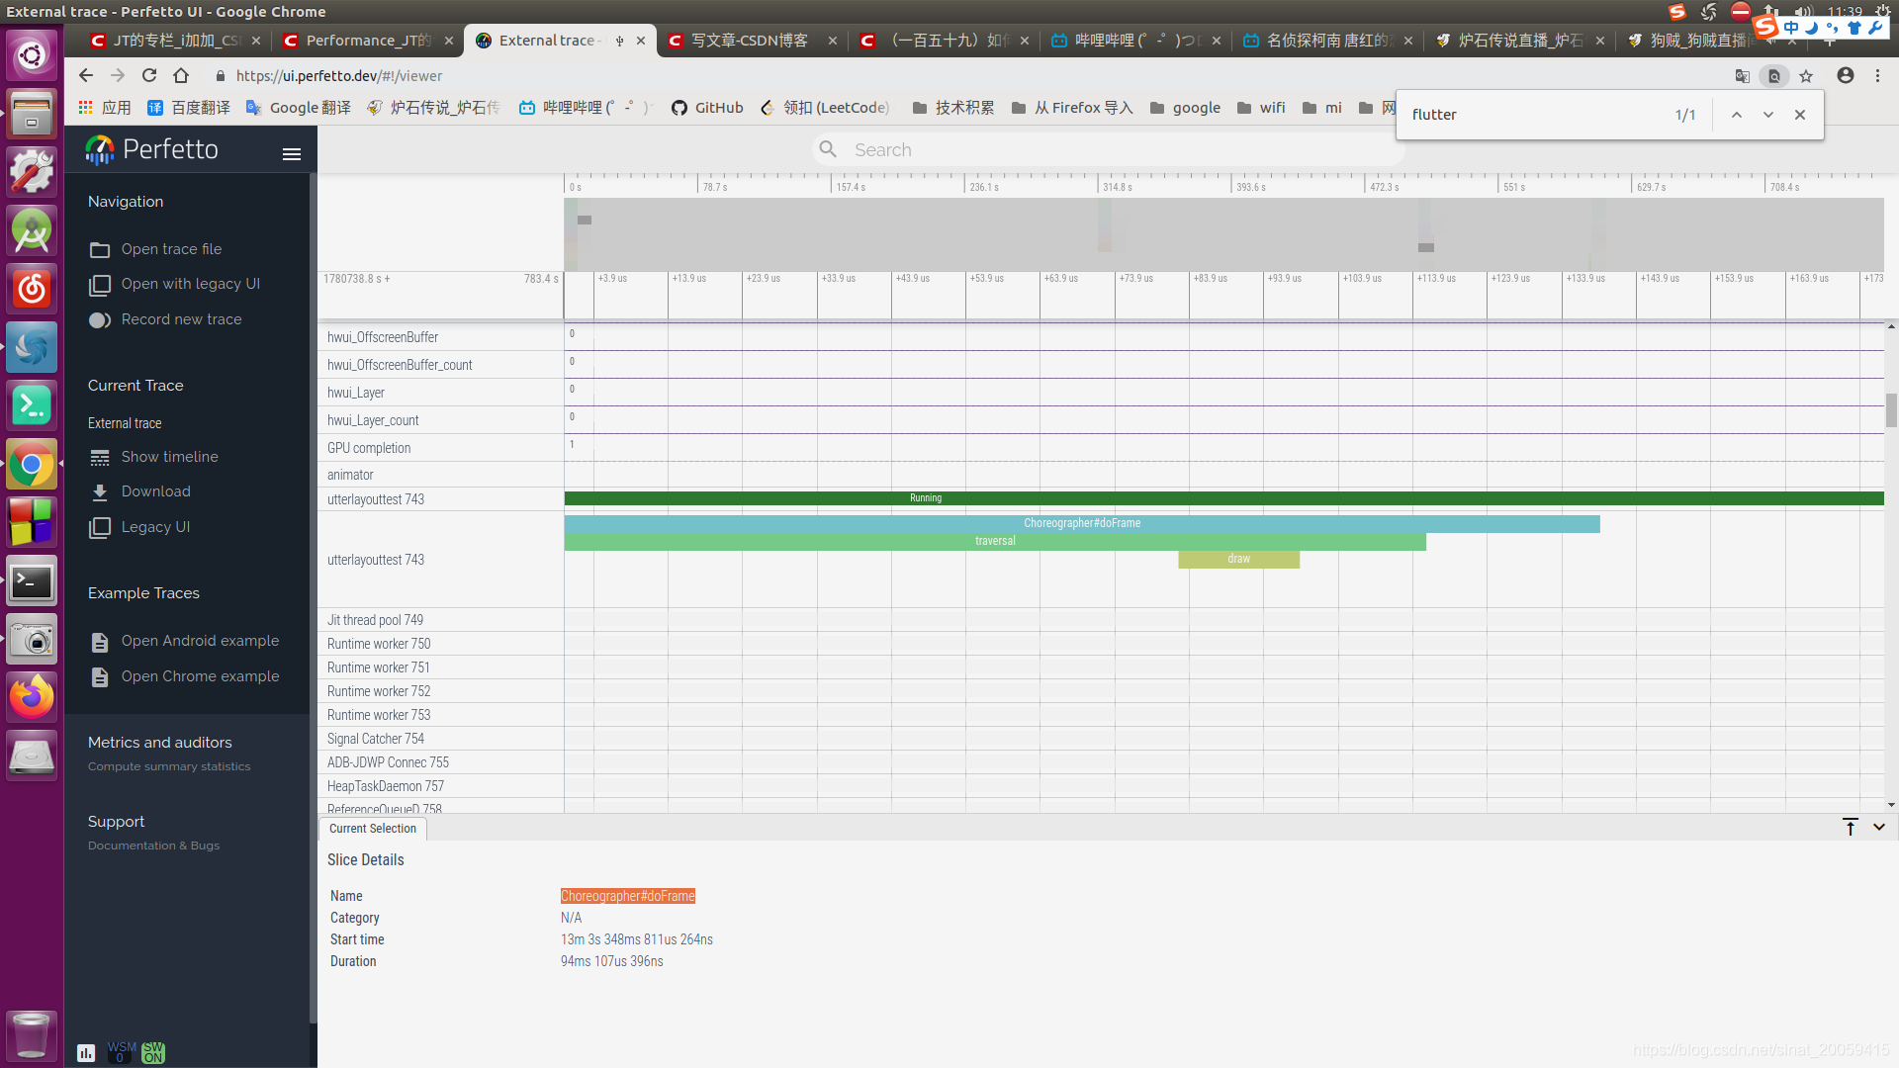Collapse the details panel with chevron
Viewport: 1899px width, 1068px height.
[1879, 827]
